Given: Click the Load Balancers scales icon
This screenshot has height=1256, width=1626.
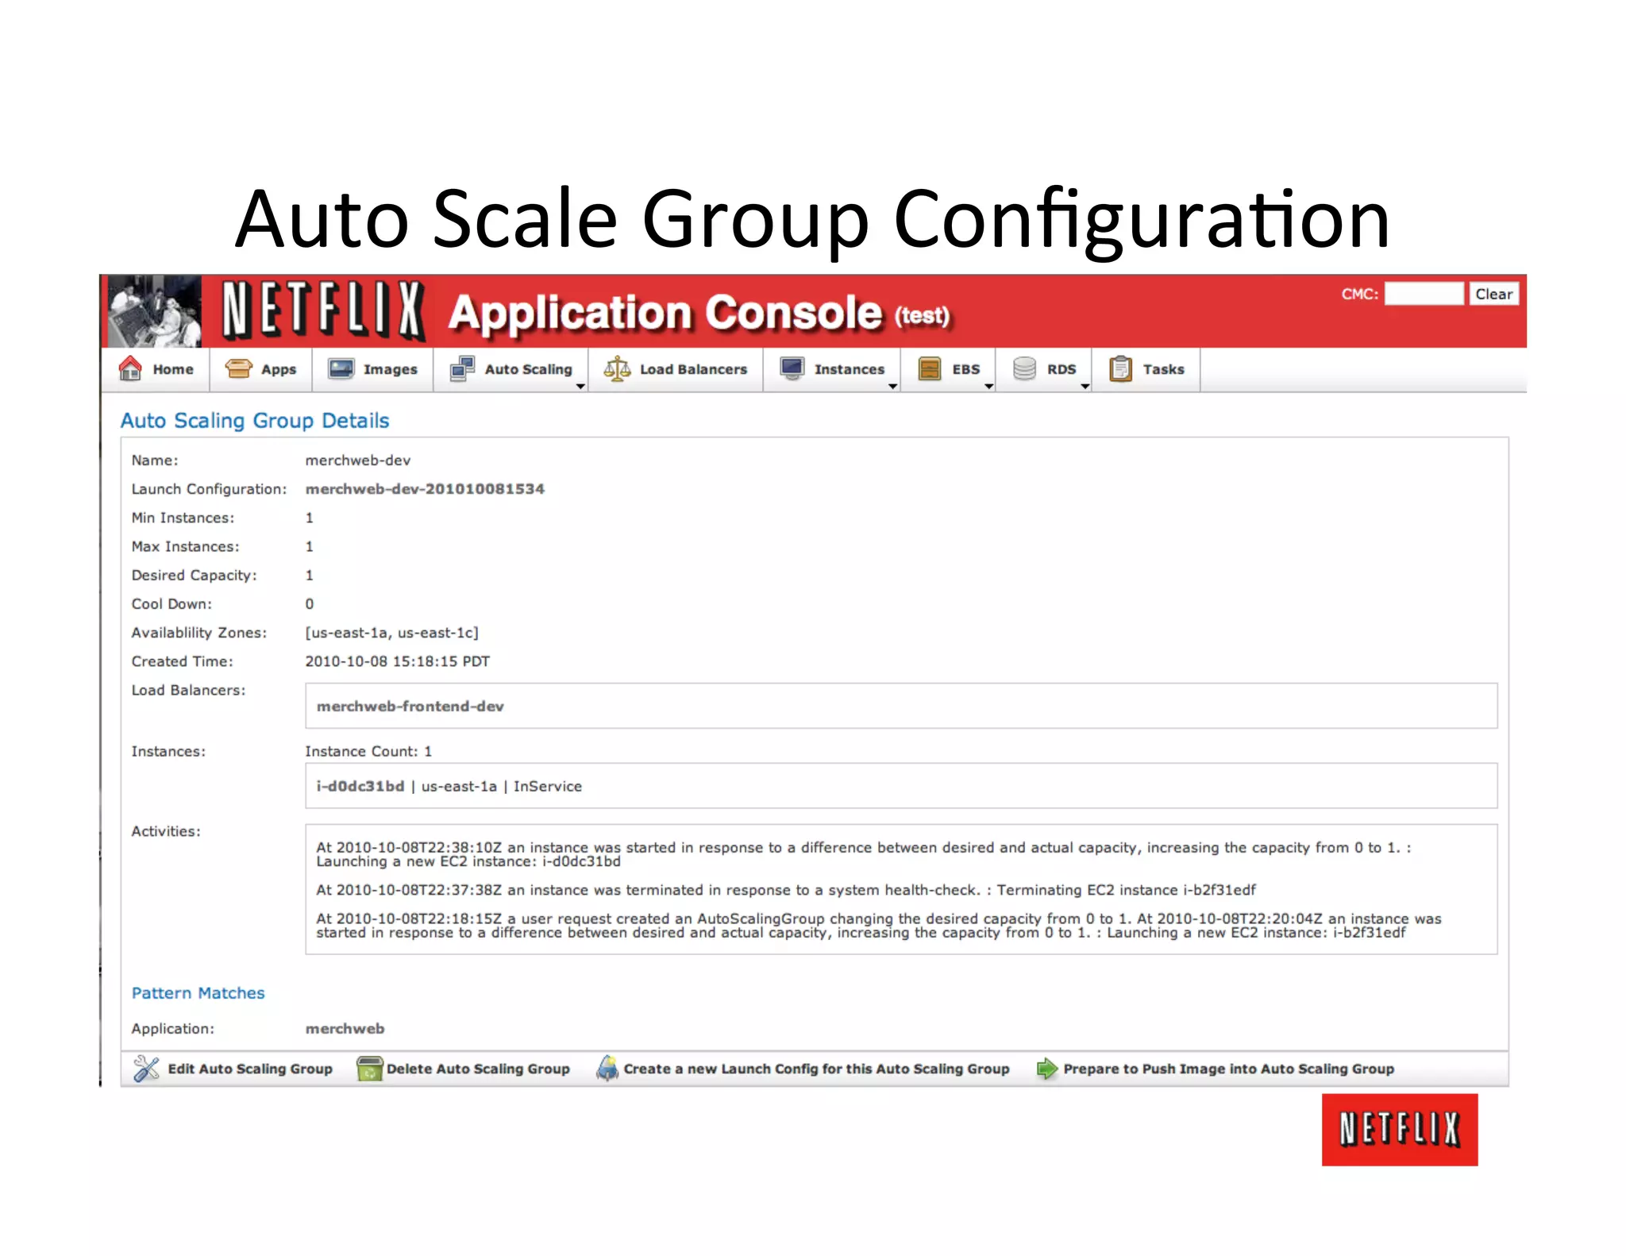Looking at the screenshot, I should (x=617, y=368).
